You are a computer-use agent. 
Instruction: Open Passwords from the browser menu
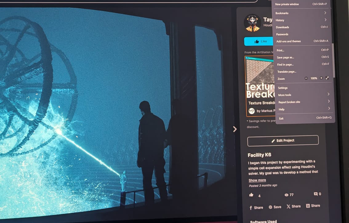pyautogui.click(x=302, y=34)
